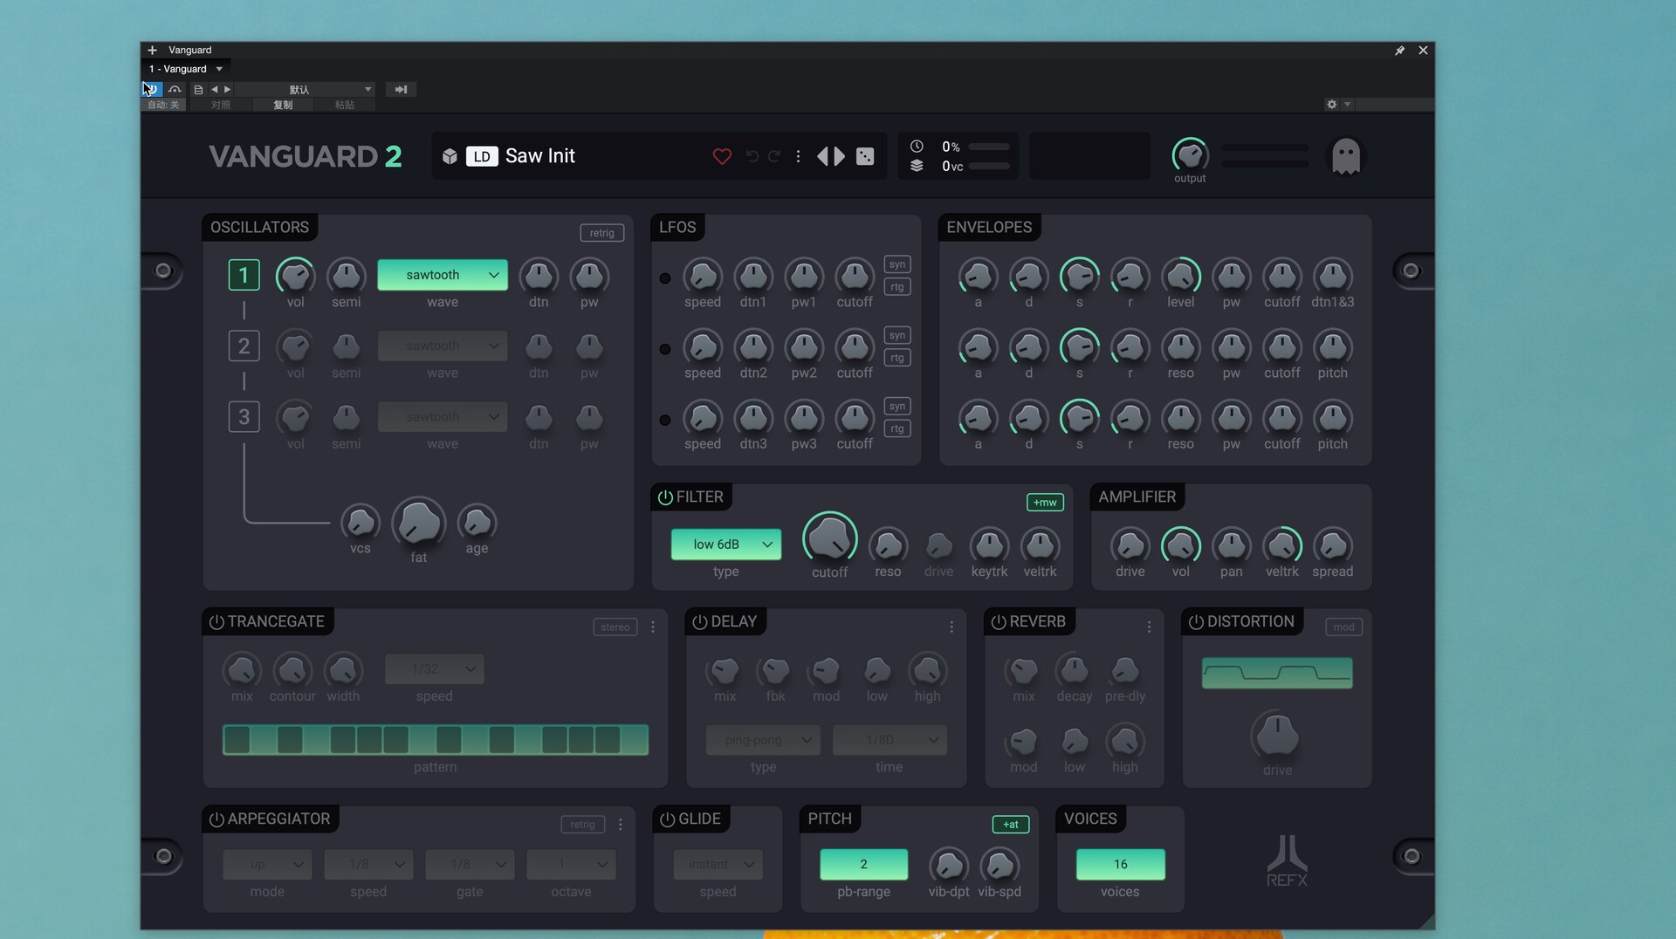This screenshot has height=939, width=1676.
Task: Click the ghost avatar icon
Action: (x=1346, y=156)
